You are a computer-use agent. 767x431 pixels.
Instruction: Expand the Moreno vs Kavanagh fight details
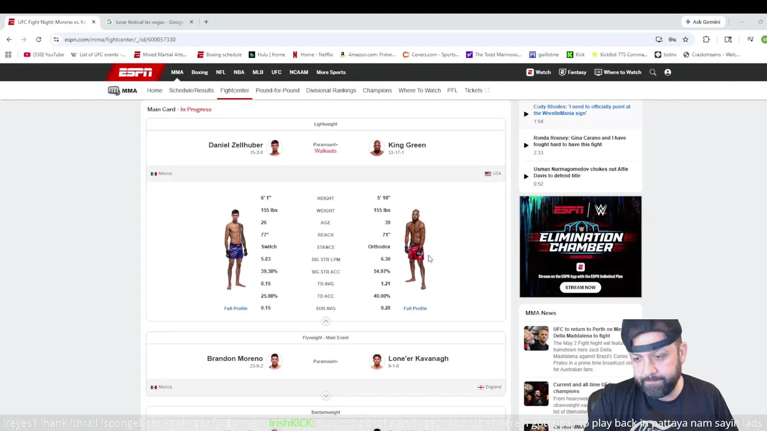point(325,396)
